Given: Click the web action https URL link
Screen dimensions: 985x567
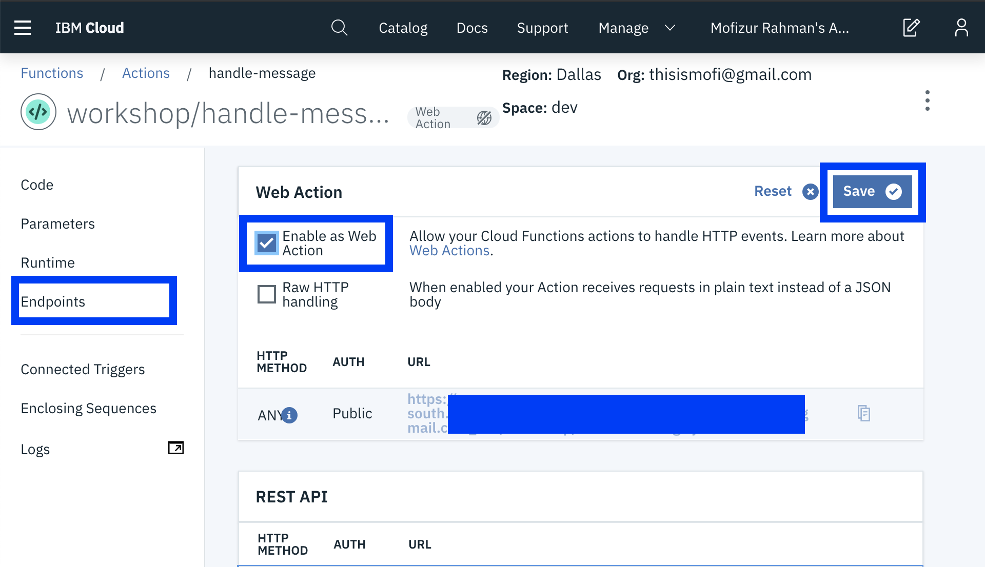Looking at the screenshot, I should point(608,413).
